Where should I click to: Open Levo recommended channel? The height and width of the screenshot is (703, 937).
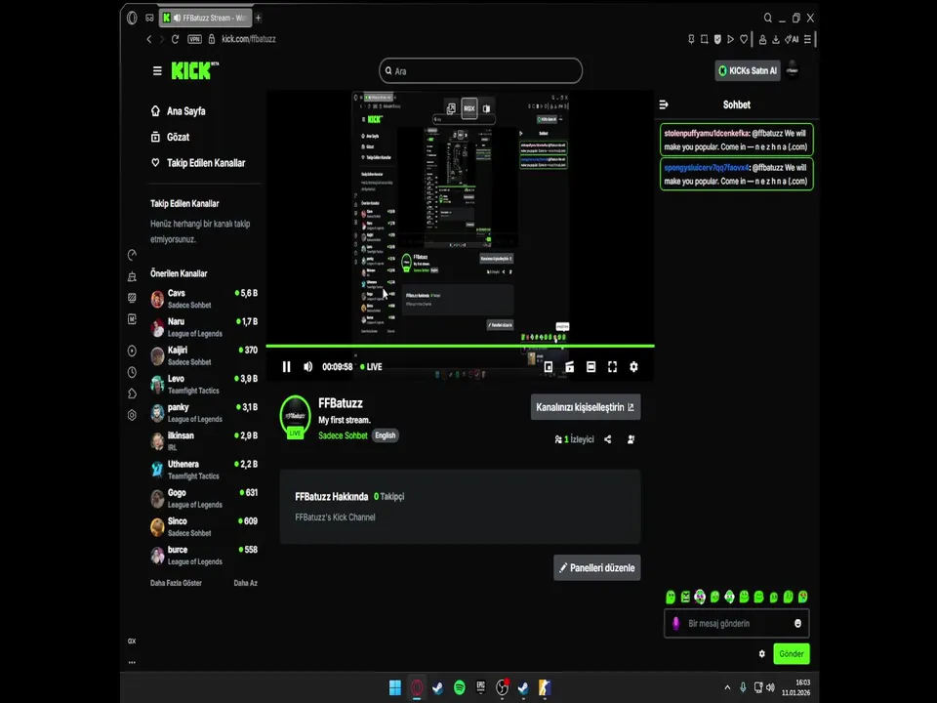(x=204, y=385)
